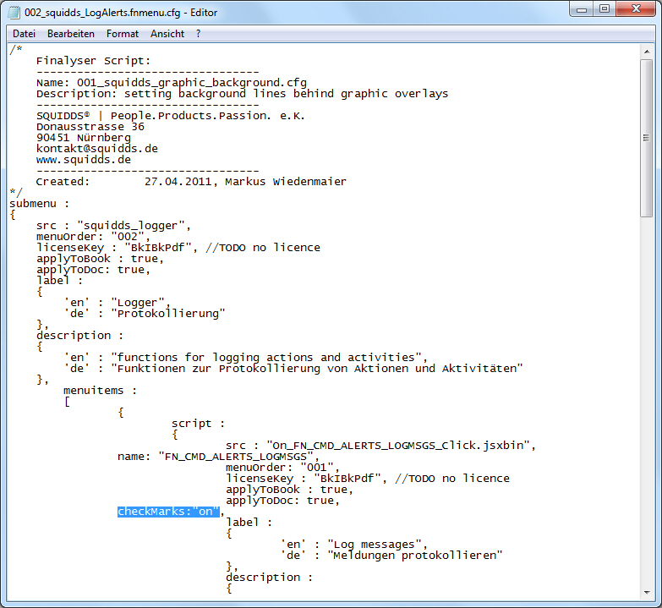Click the 'en' : "Logger" line
This screenshot has height=608, width=662.
coord(117,303)
